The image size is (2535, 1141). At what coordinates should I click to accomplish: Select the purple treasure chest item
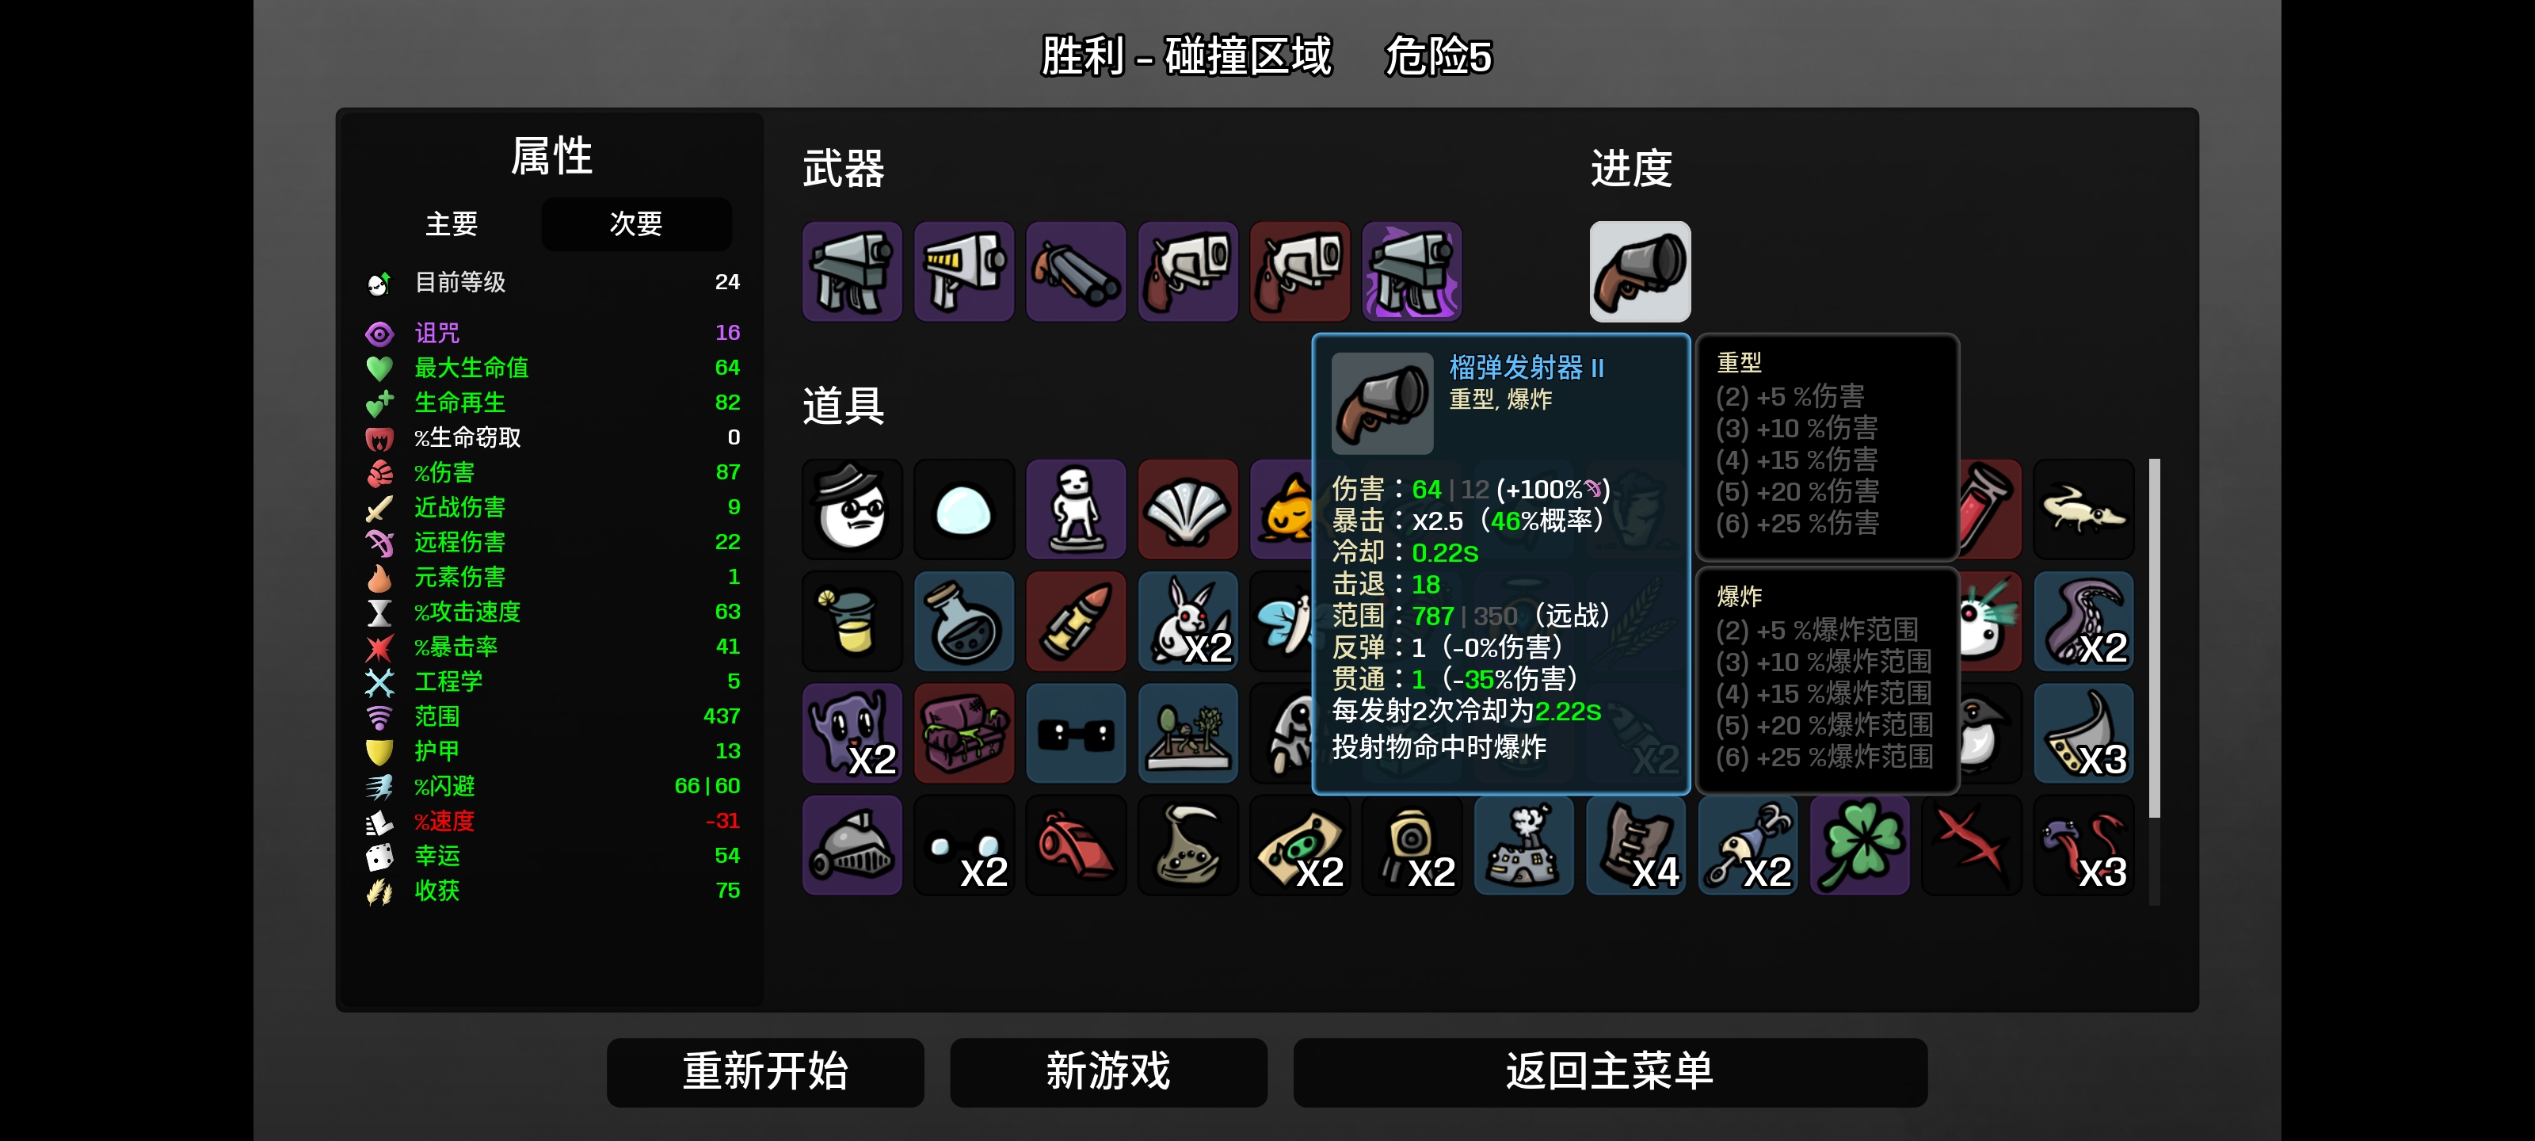963,734
